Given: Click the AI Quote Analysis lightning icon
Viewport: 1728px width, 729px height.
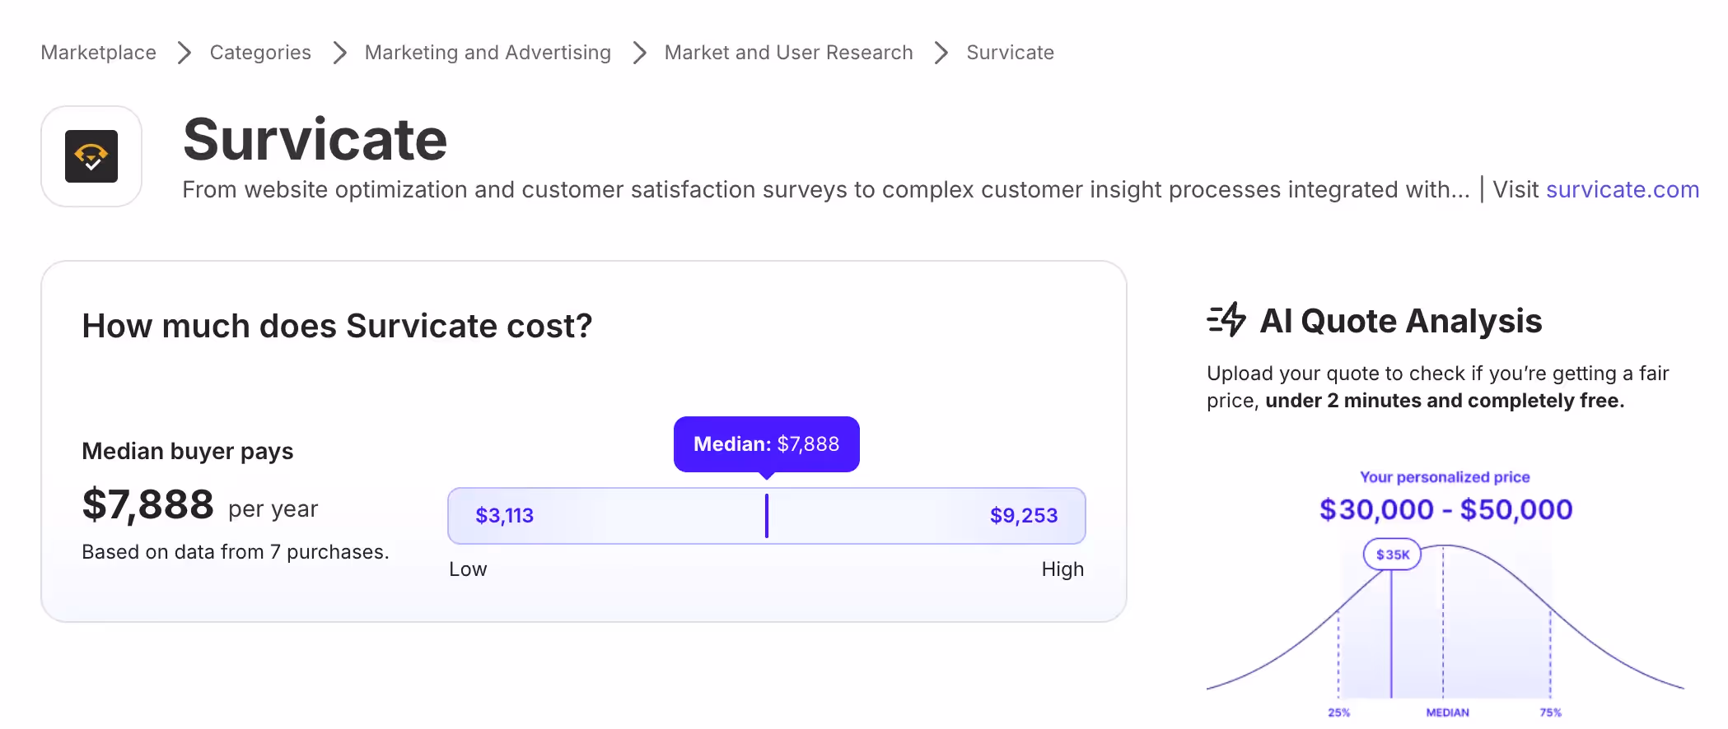Looking at the screenshot, I should coord(1226,320).
